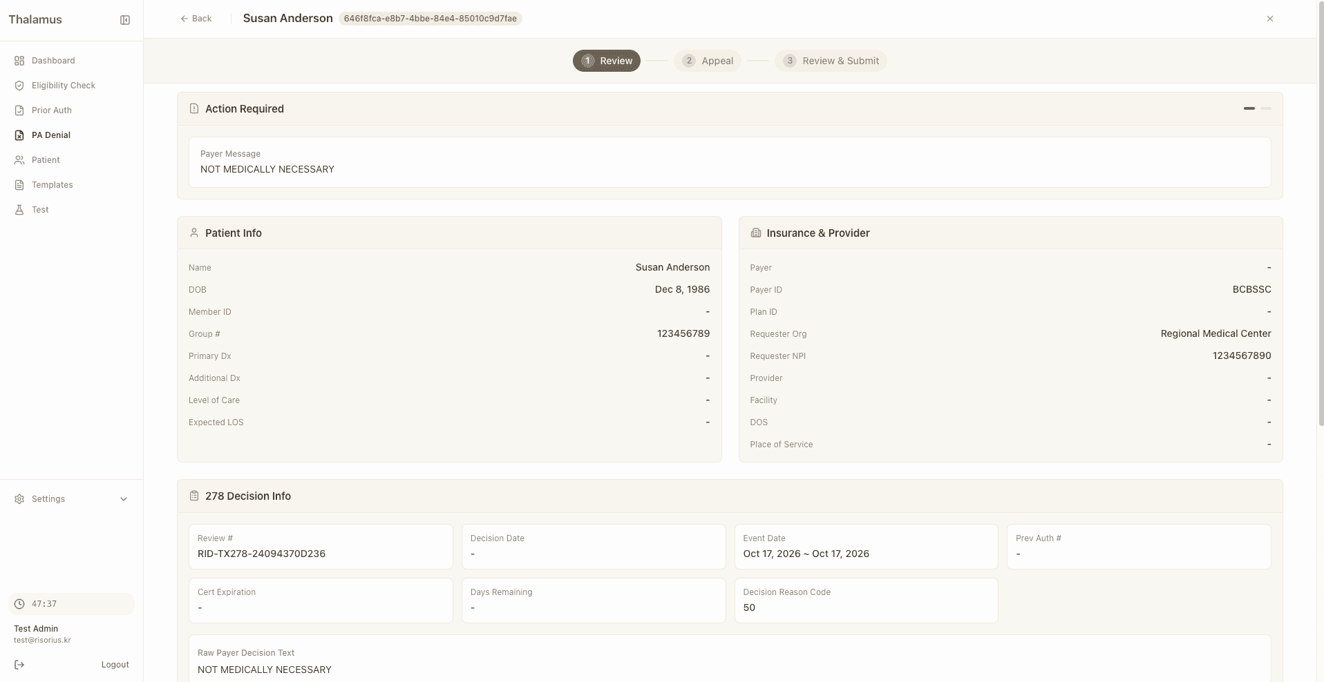The height and width of the screenshot is (682, 1324).
Task: Click the Requester NPI value 1234567890
Action: pos(1242,355)
